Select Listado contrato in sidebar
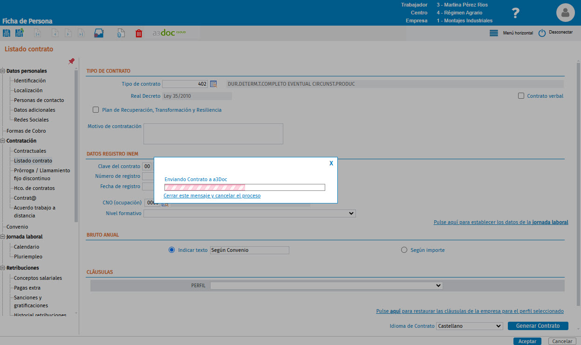The width and height of the screenshot is (581, 345). coord(33,161)
